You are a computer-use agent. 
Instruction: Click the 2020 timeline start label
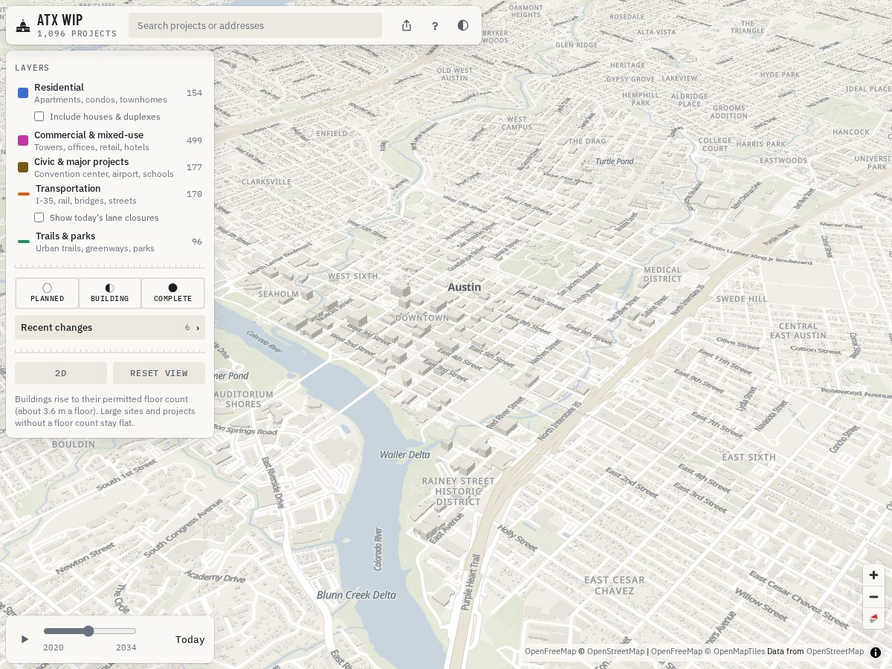pos(54,648)
